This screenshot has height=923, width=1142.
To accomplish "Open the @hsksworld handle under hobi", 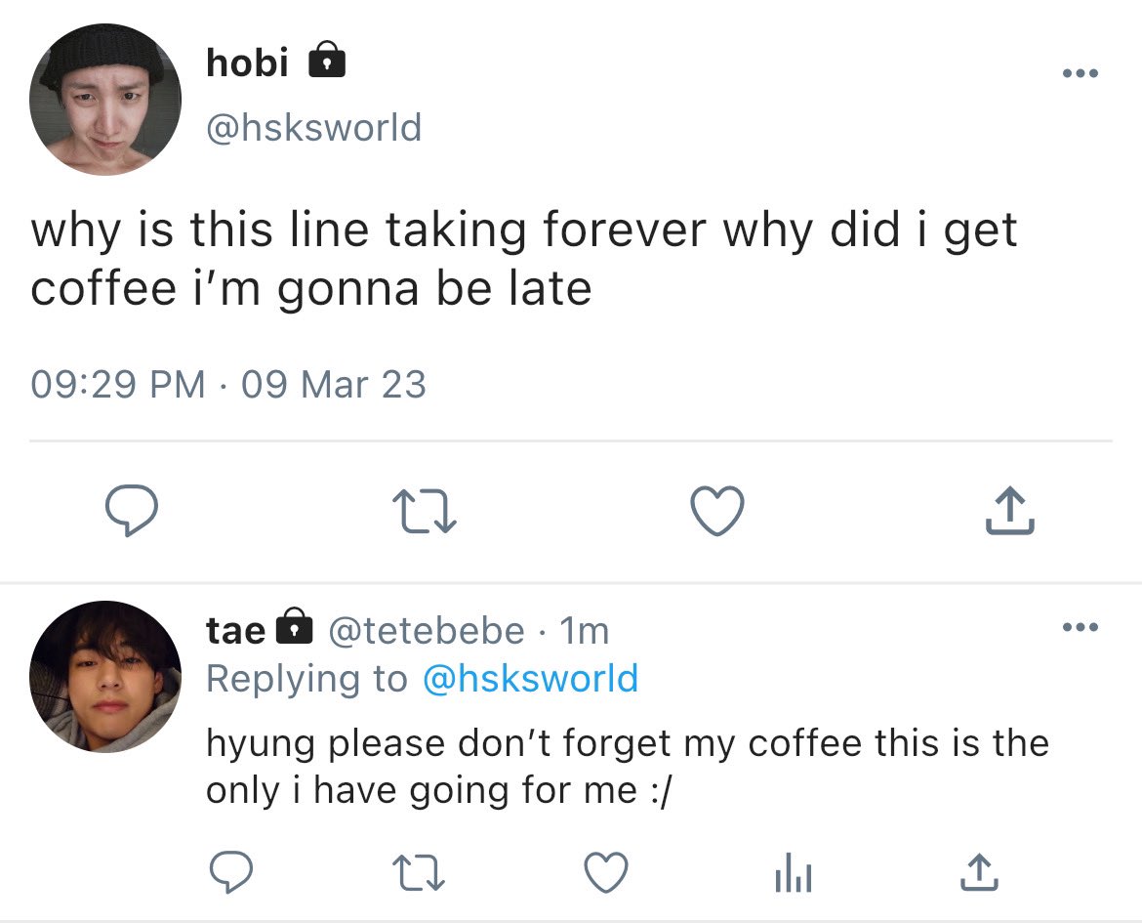I will pyautogui.click(x=314, y=128).
